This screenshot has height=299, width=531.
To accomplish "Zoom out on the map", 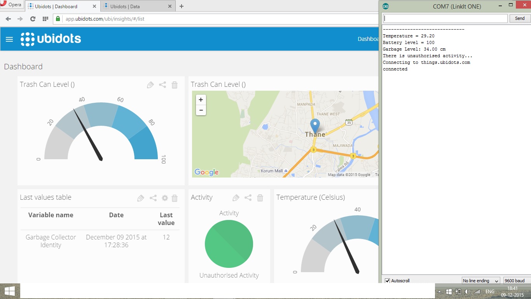I will click(x=201, y=110).
